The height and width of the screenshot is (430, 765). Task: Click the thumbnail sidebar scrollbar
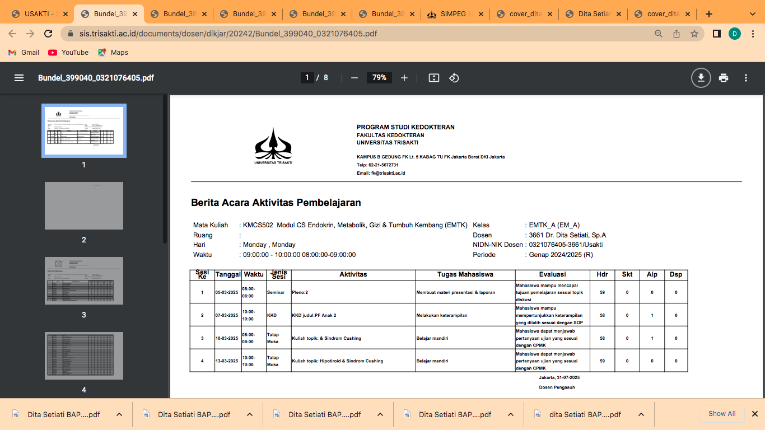click(165, 169)
